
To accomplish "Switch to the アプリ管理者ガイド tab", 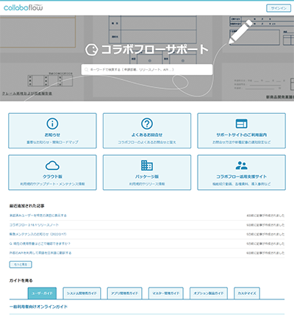I will click(x=125, y=293).
